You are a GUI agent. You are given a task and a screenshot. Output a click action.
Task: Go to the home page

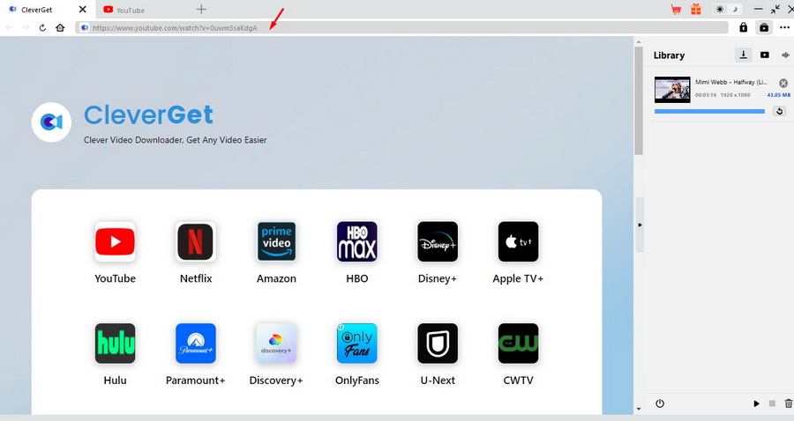coord(60,28)
